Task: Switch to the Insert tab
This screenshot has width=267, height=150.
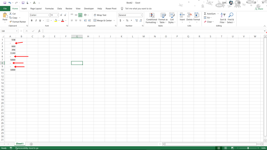Action: pyautogui.click(x=24, y=9)
